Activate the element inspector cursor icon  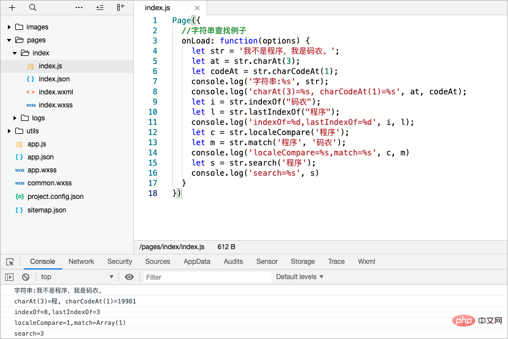coord(10,262)
